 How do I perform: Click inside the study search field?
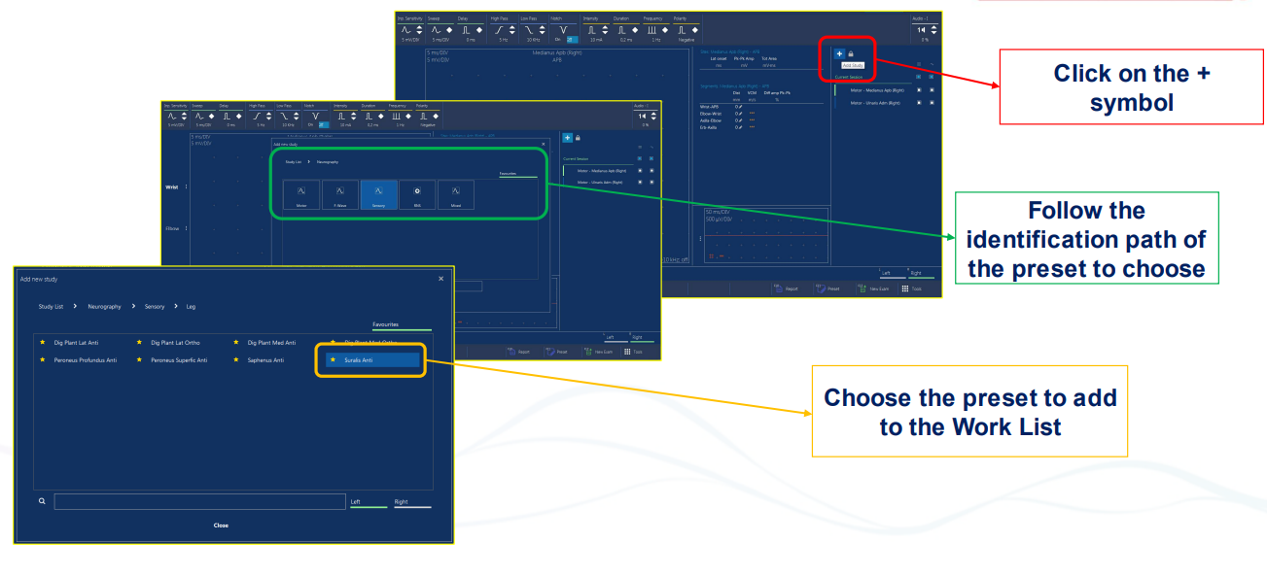point(199,502)
